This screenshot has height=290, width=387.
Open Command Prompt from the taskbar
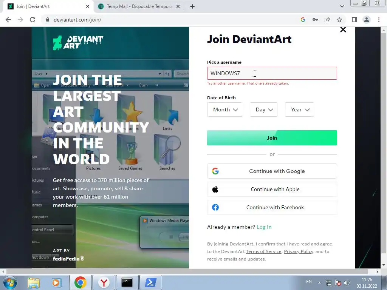click(127, 282)
